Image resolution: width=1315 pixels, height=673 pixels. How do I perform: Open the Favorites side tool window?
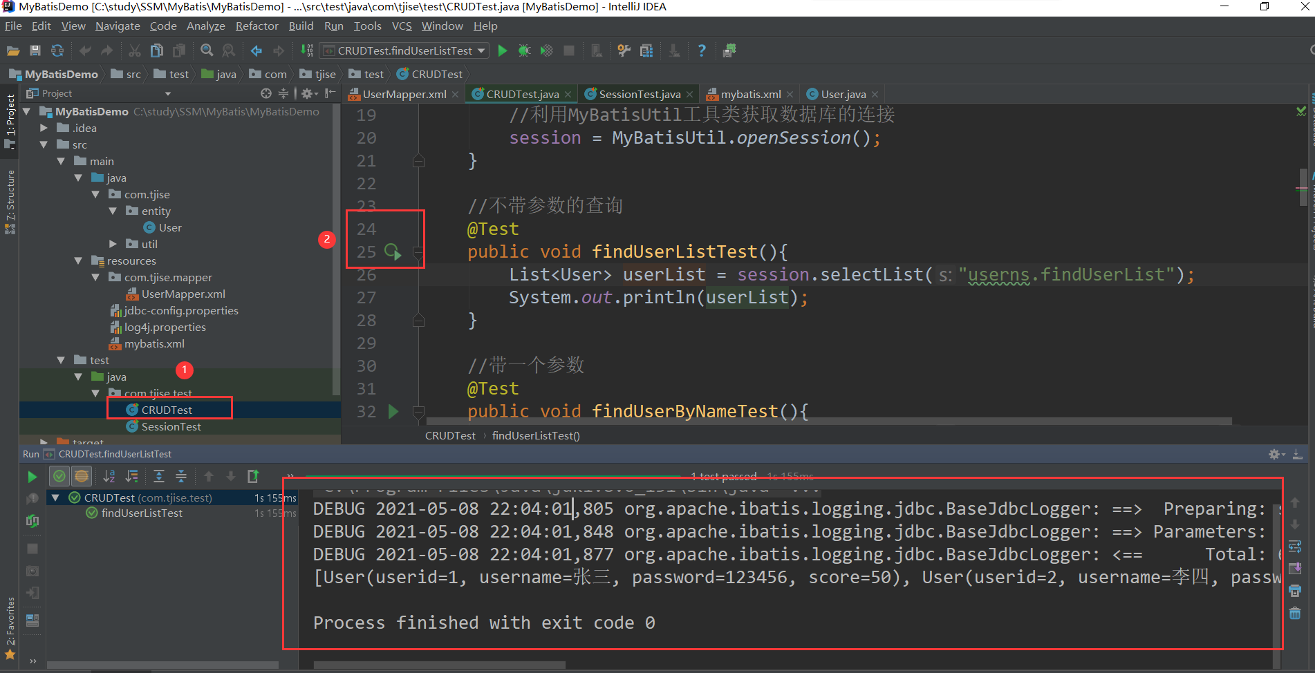tap(10, 627)
